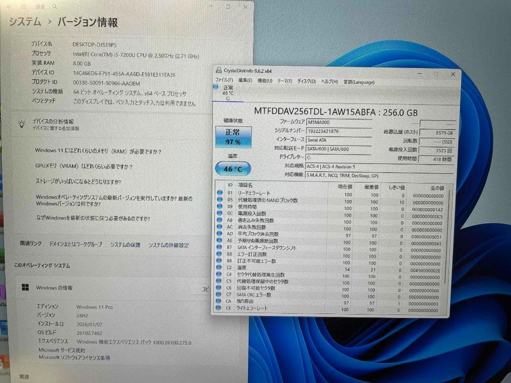511x383 pixels.
Task: Click the status dot for 代替処理済の NAND ブロック数
Action: 220,200
